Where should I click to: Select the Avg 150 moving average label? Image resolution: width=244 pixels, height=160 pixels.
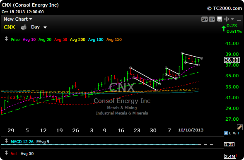tap(114, 40)
